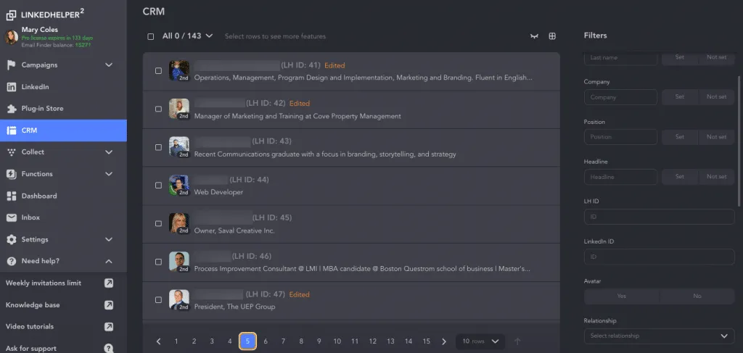The image size is (743, 353).
Task: Open the Select relationship dropdown
Action: pos(659,336)
